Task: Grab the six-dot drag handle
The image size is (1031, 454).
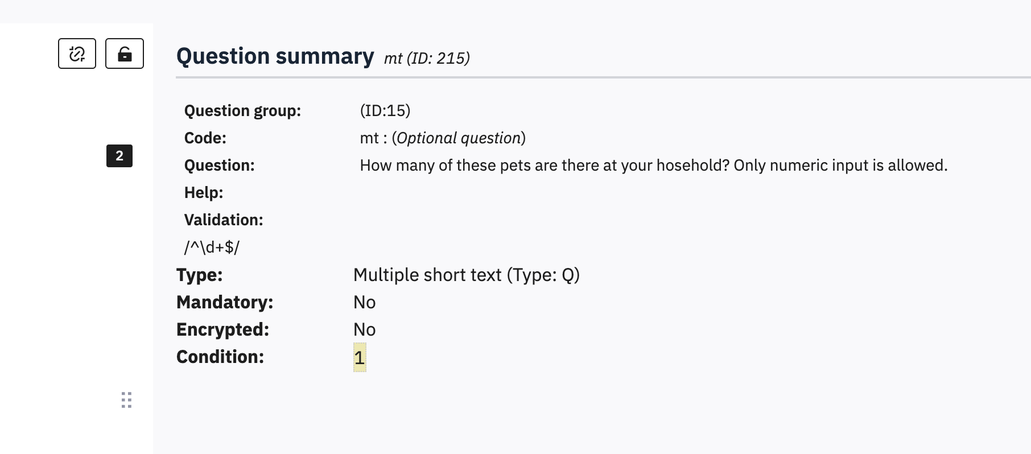Action: pyautogui.click(x=127, y=400)
